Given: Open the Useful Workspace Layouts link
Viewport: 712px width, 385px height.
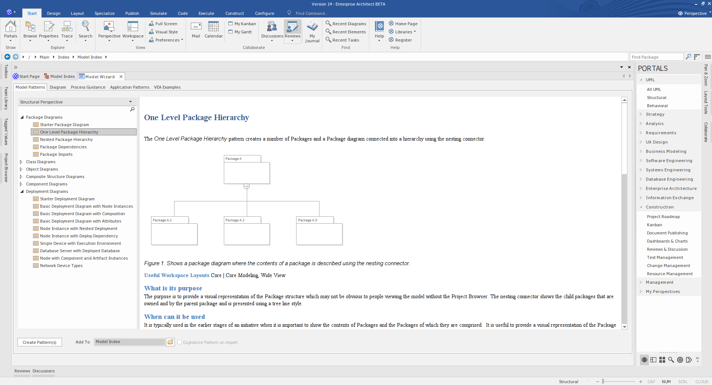Looking at the screenshot, I should click(x=177, y=275).
